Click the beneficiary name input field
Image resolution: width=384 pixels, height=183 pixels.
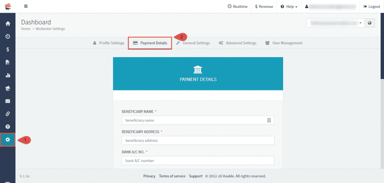click(194, 120)
